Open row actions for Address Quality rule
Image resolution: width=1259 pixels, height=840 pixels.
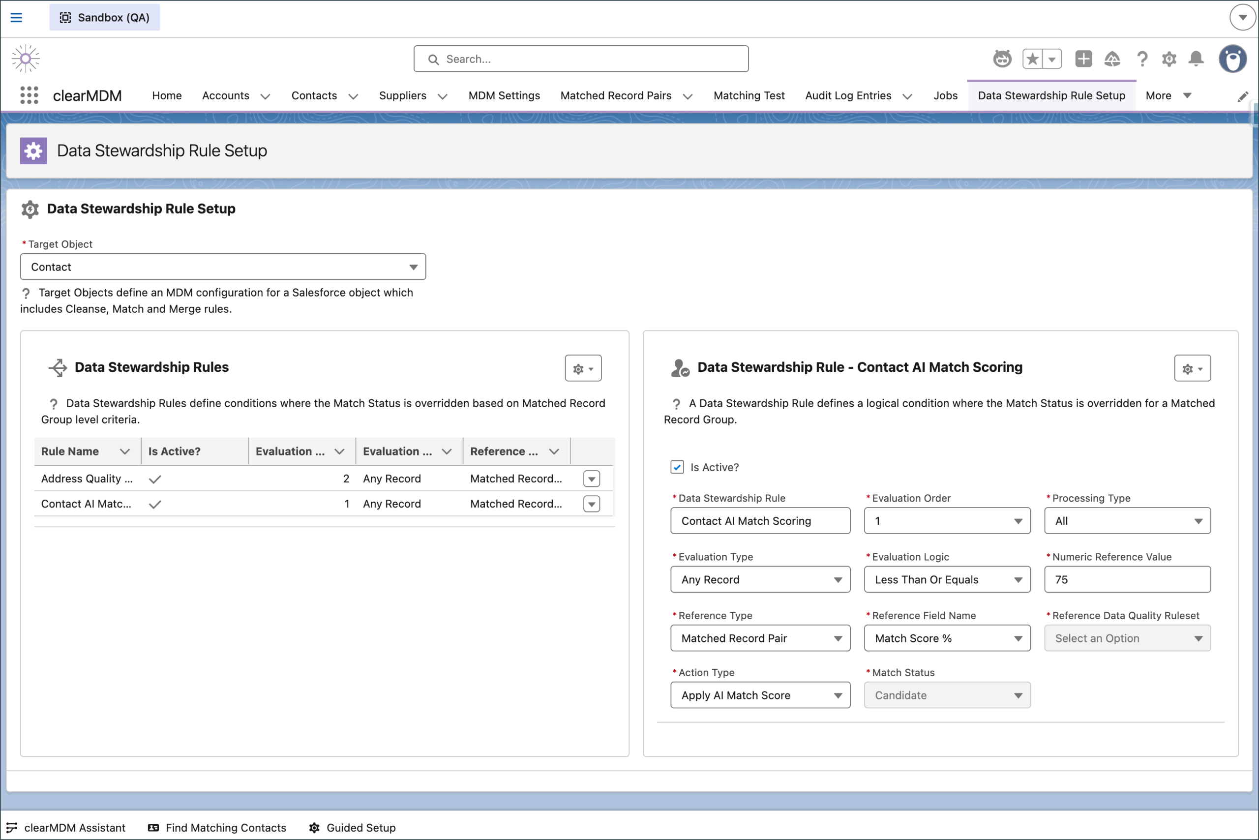(x=591, y=479)
